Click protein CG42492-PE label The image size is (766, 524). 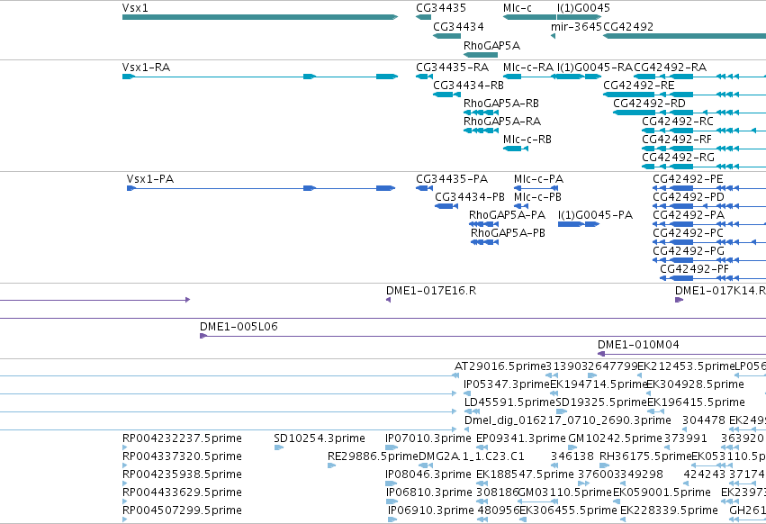pos(688,179)
